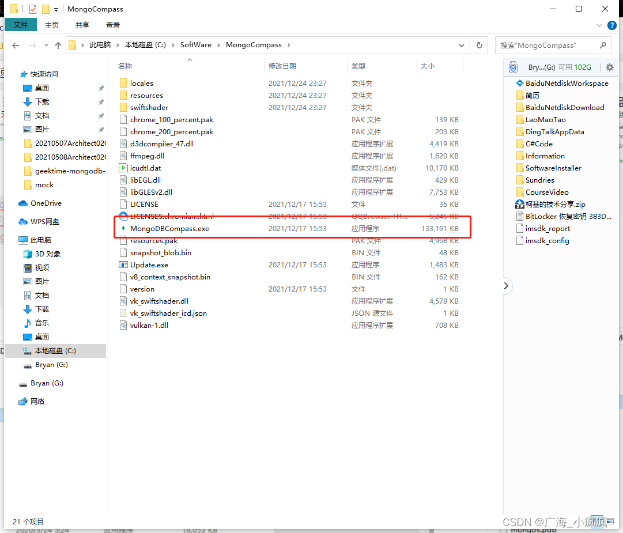Sort by 名称 column header
The image size is (623, 533).
pyautogui.click(x=125, y=66)
